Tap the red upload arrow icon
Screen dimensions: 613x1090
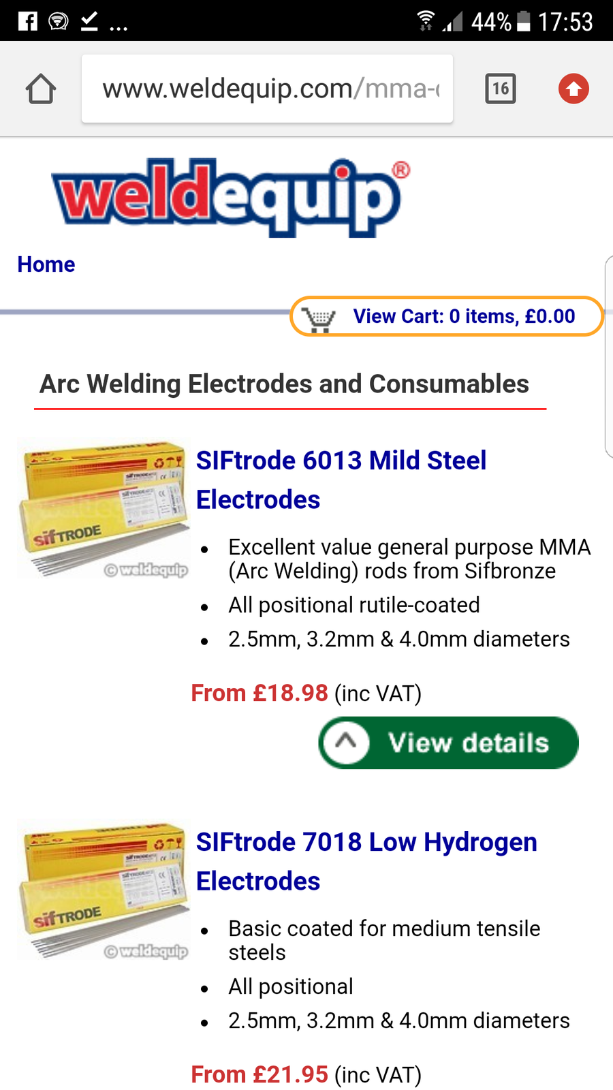(x=573, y=89)
